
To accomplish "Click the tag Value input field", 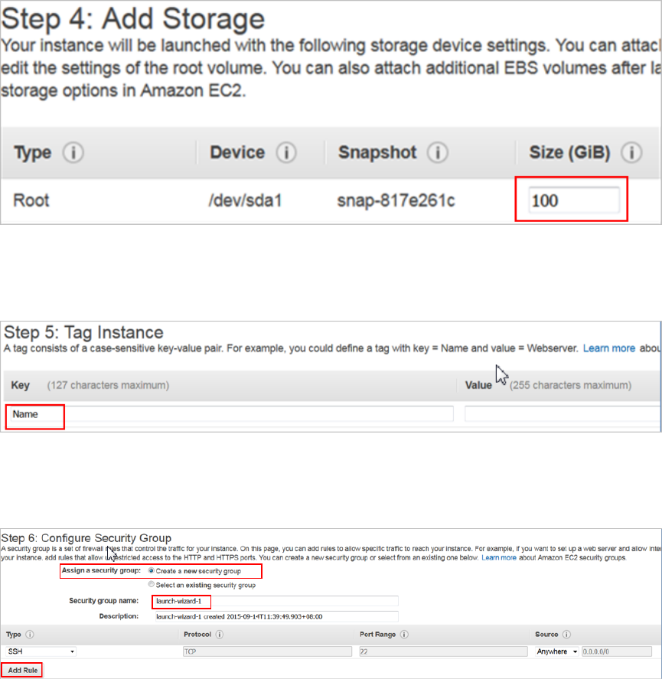I will pyautogui.click(x=563, y=414).
